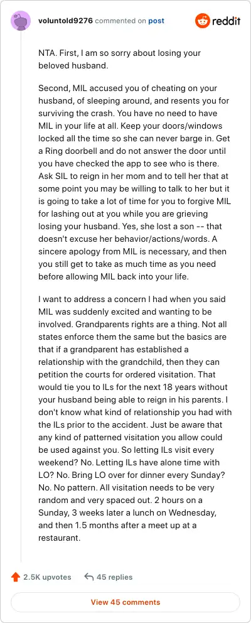Follow the blue "post" link
The width and height of the screenshot is (251, 623).
click(x=156, y=21)
